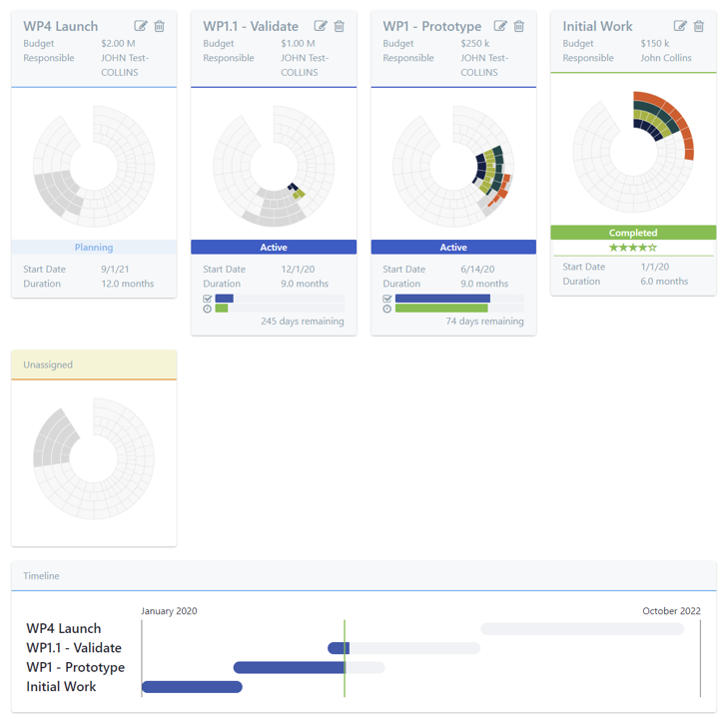Image resolution: width=723 pixels, height=719 pixels.
Task: Click the Active status on WP1.1 - Validate
Action: point(274,247)
